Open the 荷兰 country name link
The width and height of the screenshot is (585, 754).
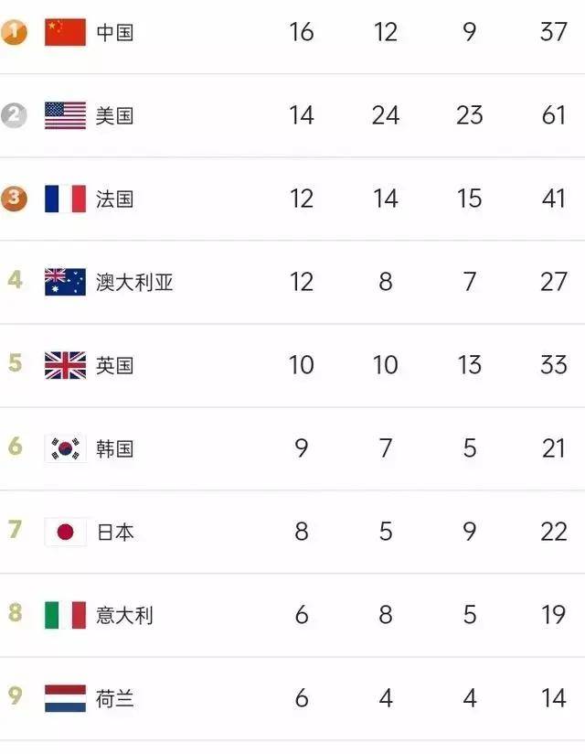(115, 699)
